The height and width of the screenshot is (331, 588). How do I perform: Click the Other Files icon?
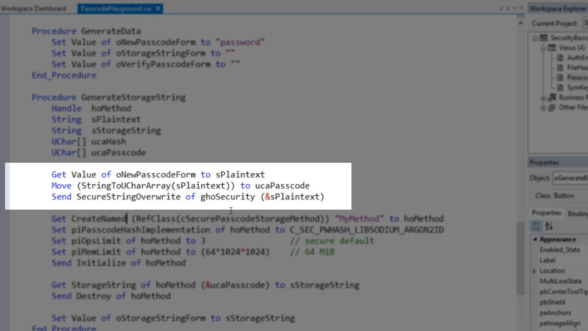[x=552, y=108]
